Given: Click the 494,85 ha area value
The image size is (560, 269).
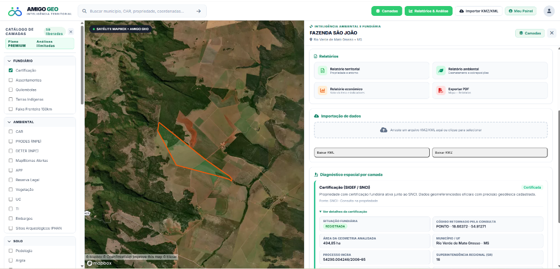Looking at the screenshot, I should (x=332, y=243).
